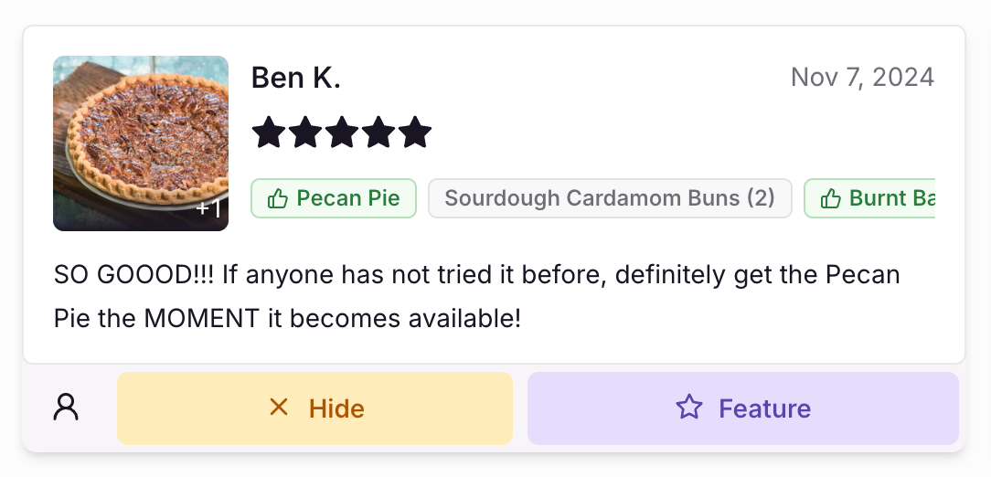Image resolution: width=991 pixels, height=477 pixels.
Task: Click the fifth rating star
Action: click(415, 132)
